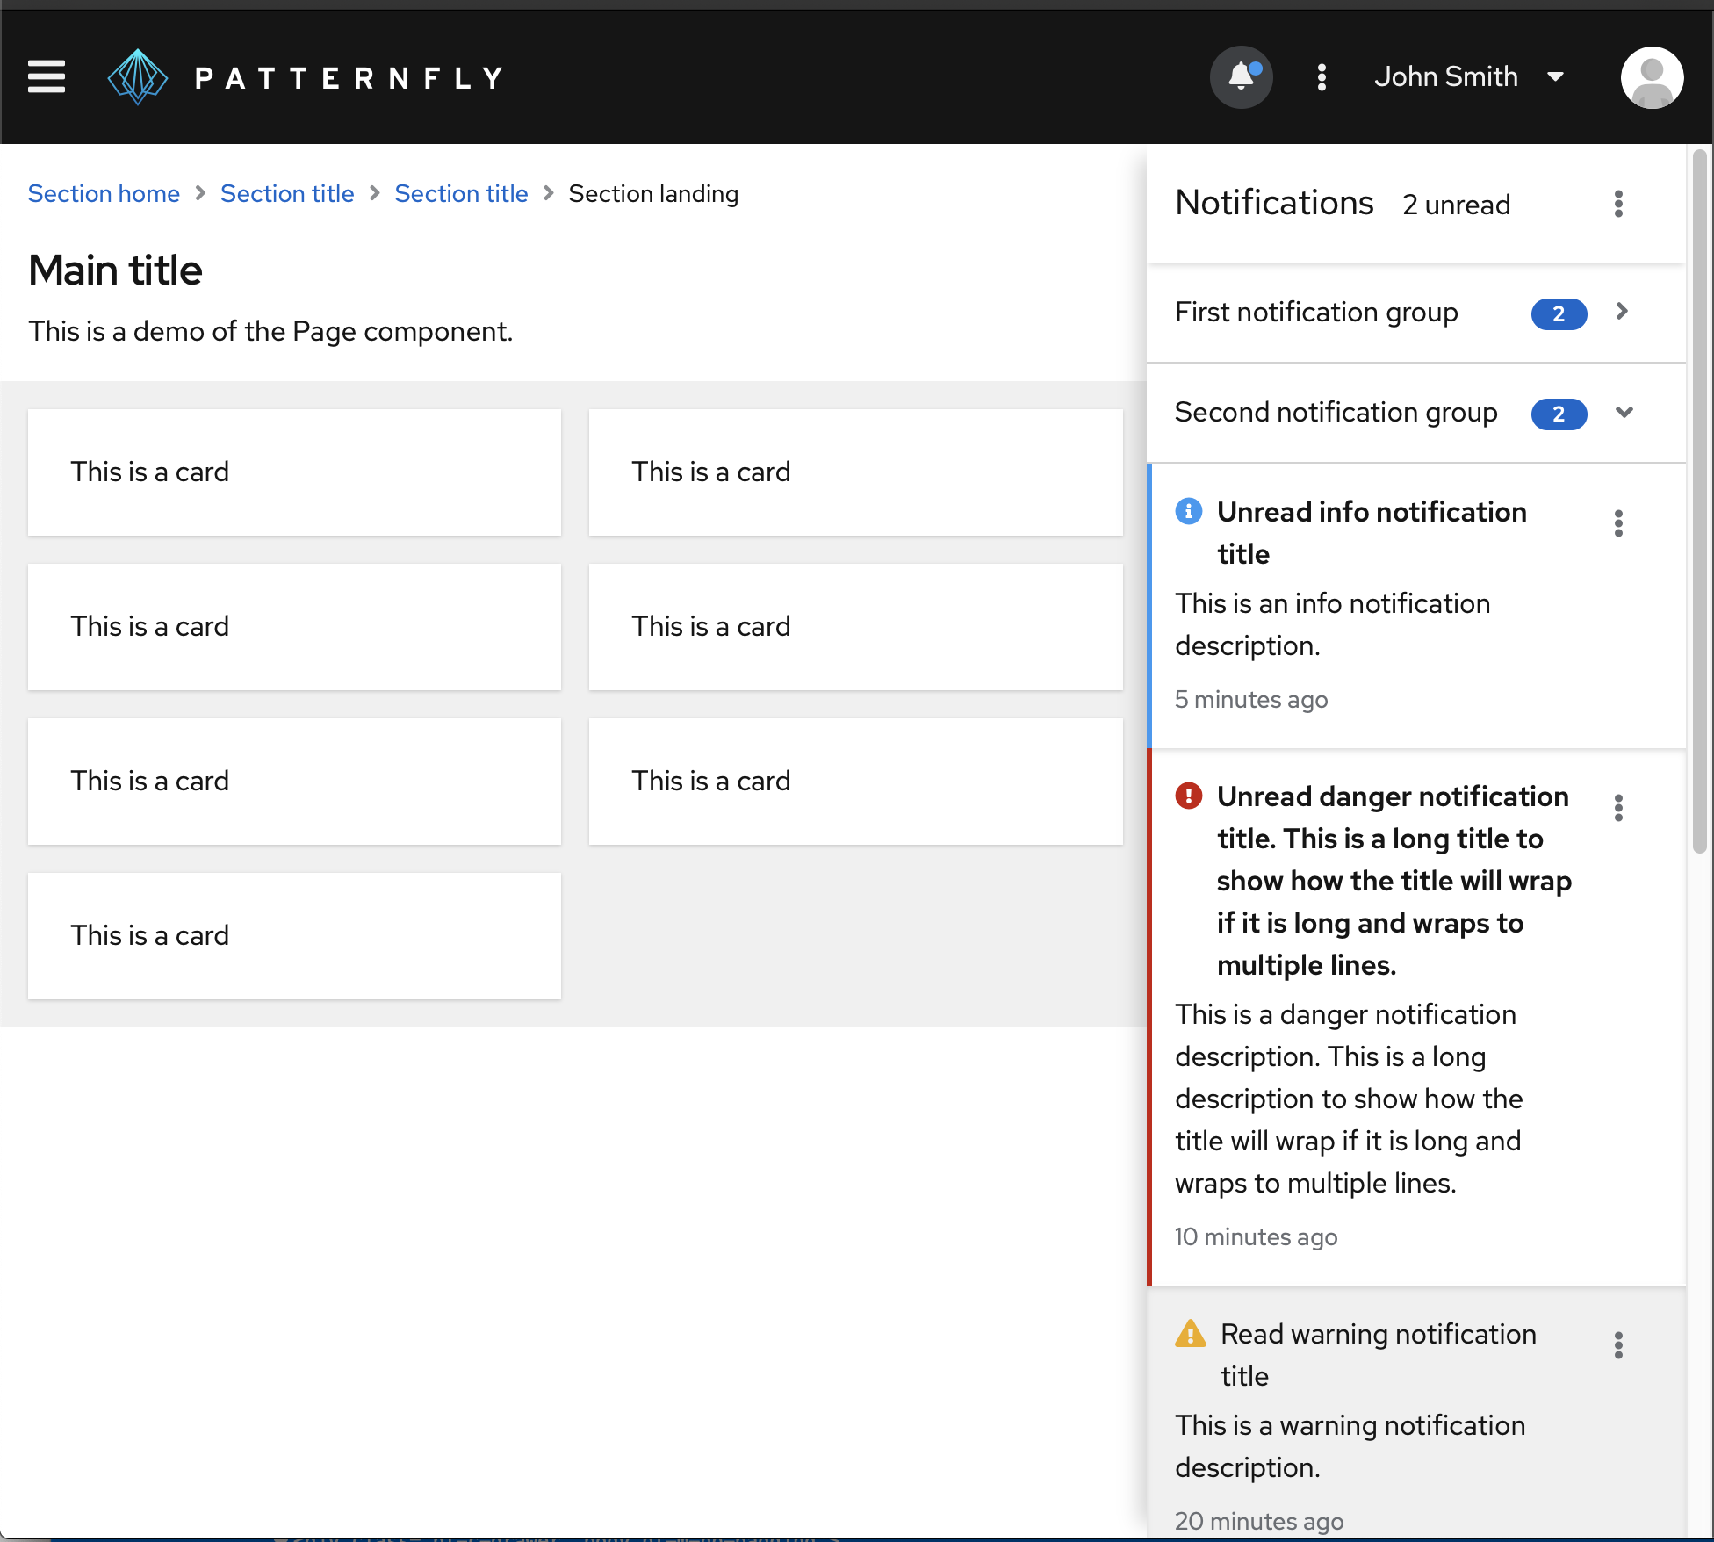The height and width of the screenshot is (1542, 1714).
Task: Click the Page component demo description
Action: point(270,331)
